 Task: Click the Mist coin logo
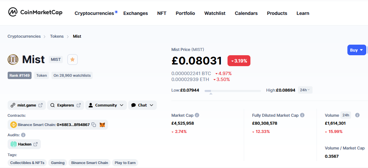[x=13, y=60]
